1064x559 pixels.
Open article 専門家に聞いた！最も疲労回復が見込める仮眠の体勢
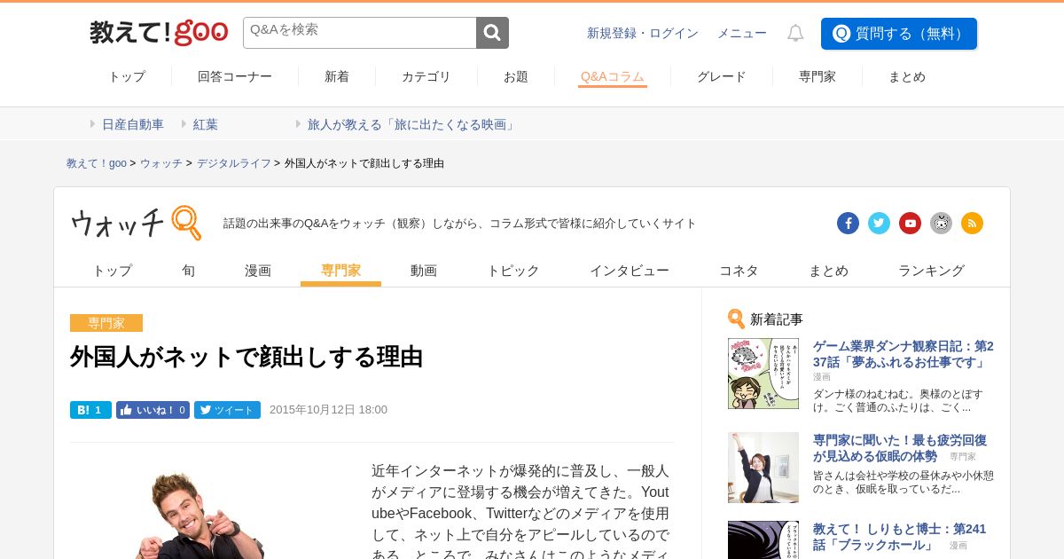pyautogui.click(x=900, y=448)
